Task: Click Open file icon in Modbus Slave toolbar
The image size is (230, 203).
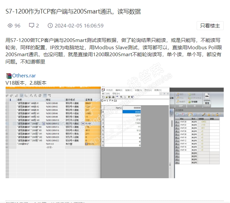Action: (106, 97)
